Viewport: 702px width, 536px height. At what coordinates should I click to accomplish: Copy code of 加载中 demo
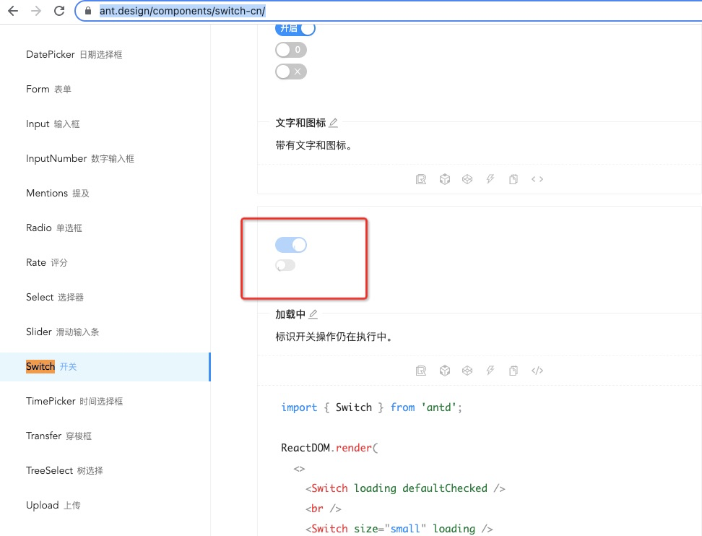click(x=513, y=371)
